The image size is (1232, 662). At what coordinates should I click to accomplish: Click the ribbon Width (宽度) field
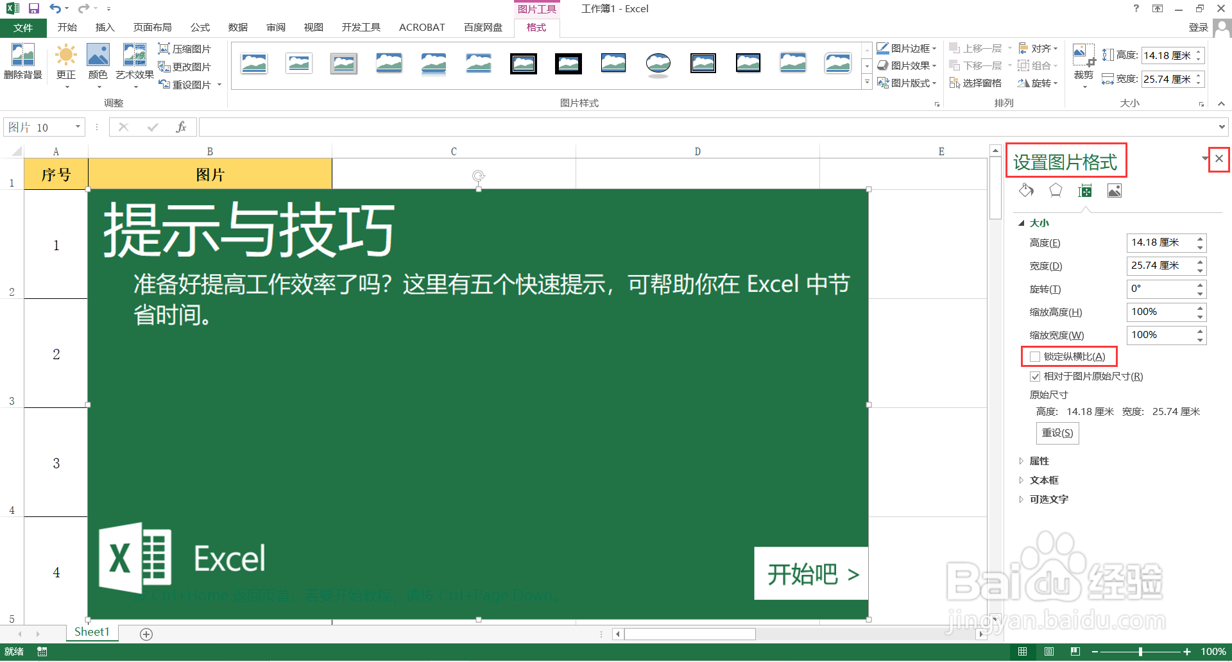(x=1167, y=80)
